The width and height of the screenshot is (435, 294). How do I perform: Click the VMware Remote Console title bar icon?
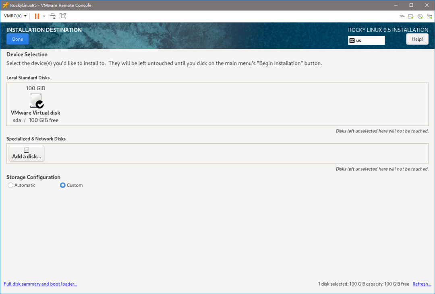(x=5, y=5)
